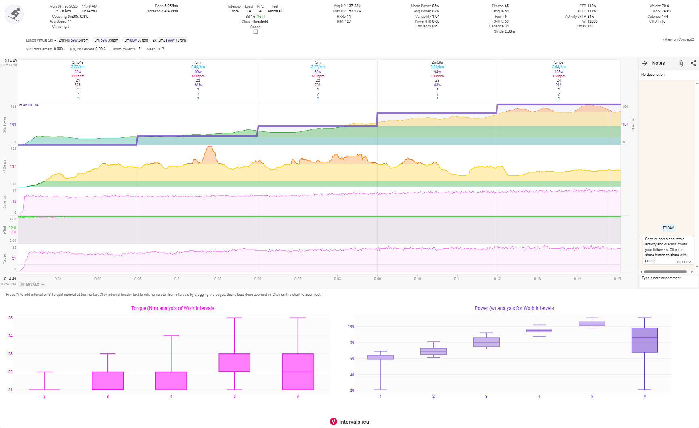Open the View on Concept2 link
This screenshot has height=428, width=699.
point(678,39)
